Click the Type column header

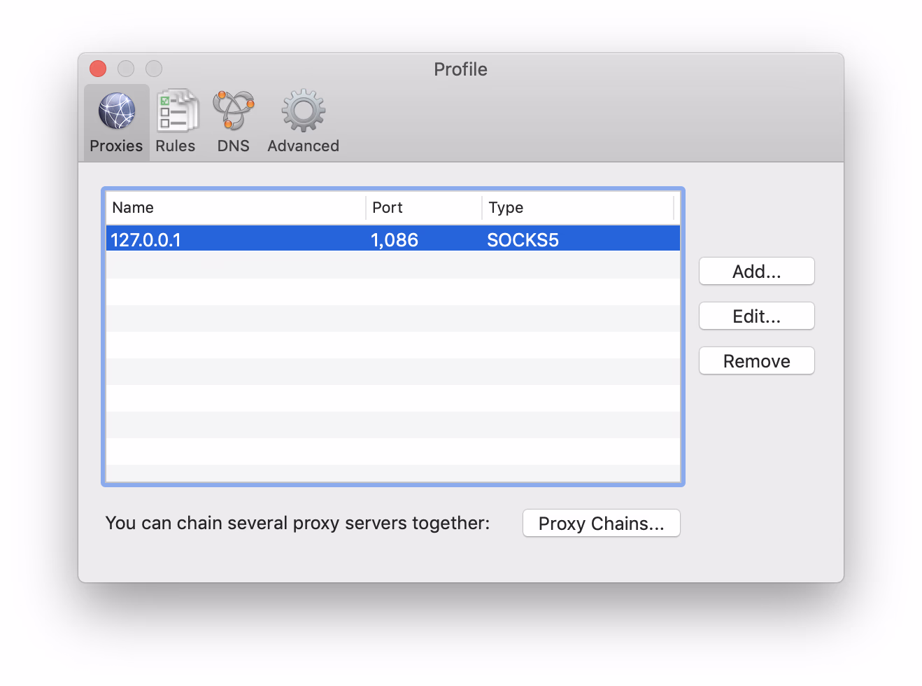click(x=506, y=208)
